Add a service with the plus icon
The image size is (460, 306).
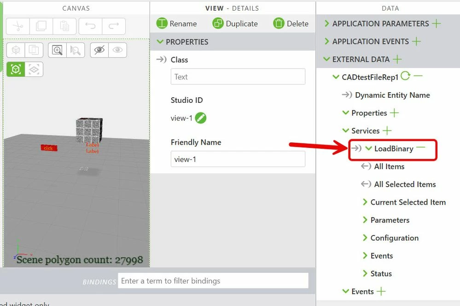(387, 130)
